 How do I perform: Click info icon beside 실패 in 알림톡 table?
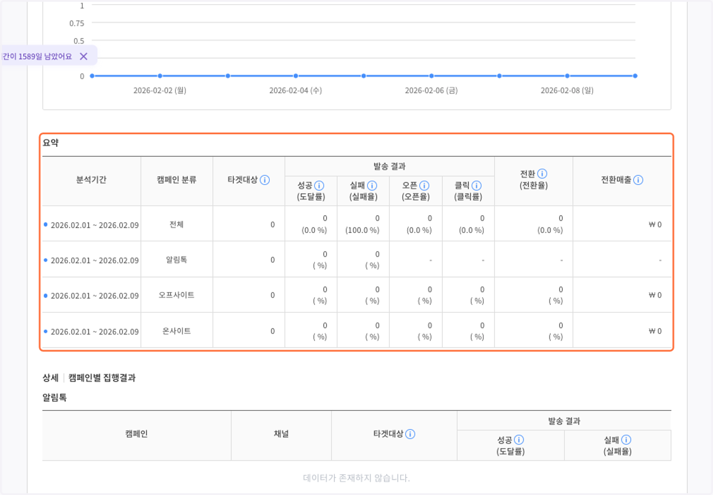(626, 440)
